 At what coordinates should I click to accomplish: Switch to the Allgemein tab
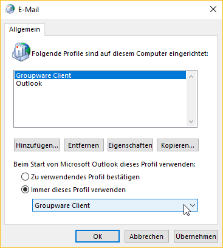click(24, 29)
